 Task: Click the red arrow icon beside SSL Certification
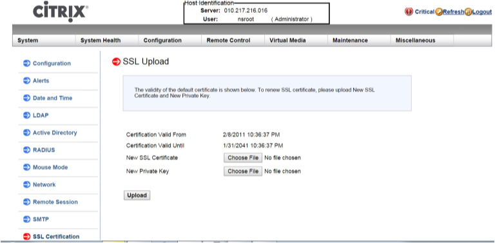27,237
